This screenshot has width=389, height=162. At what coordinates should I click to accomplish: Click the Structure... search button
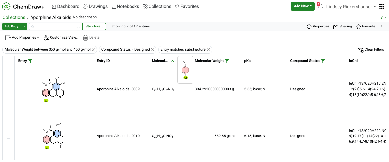[94, 26]
